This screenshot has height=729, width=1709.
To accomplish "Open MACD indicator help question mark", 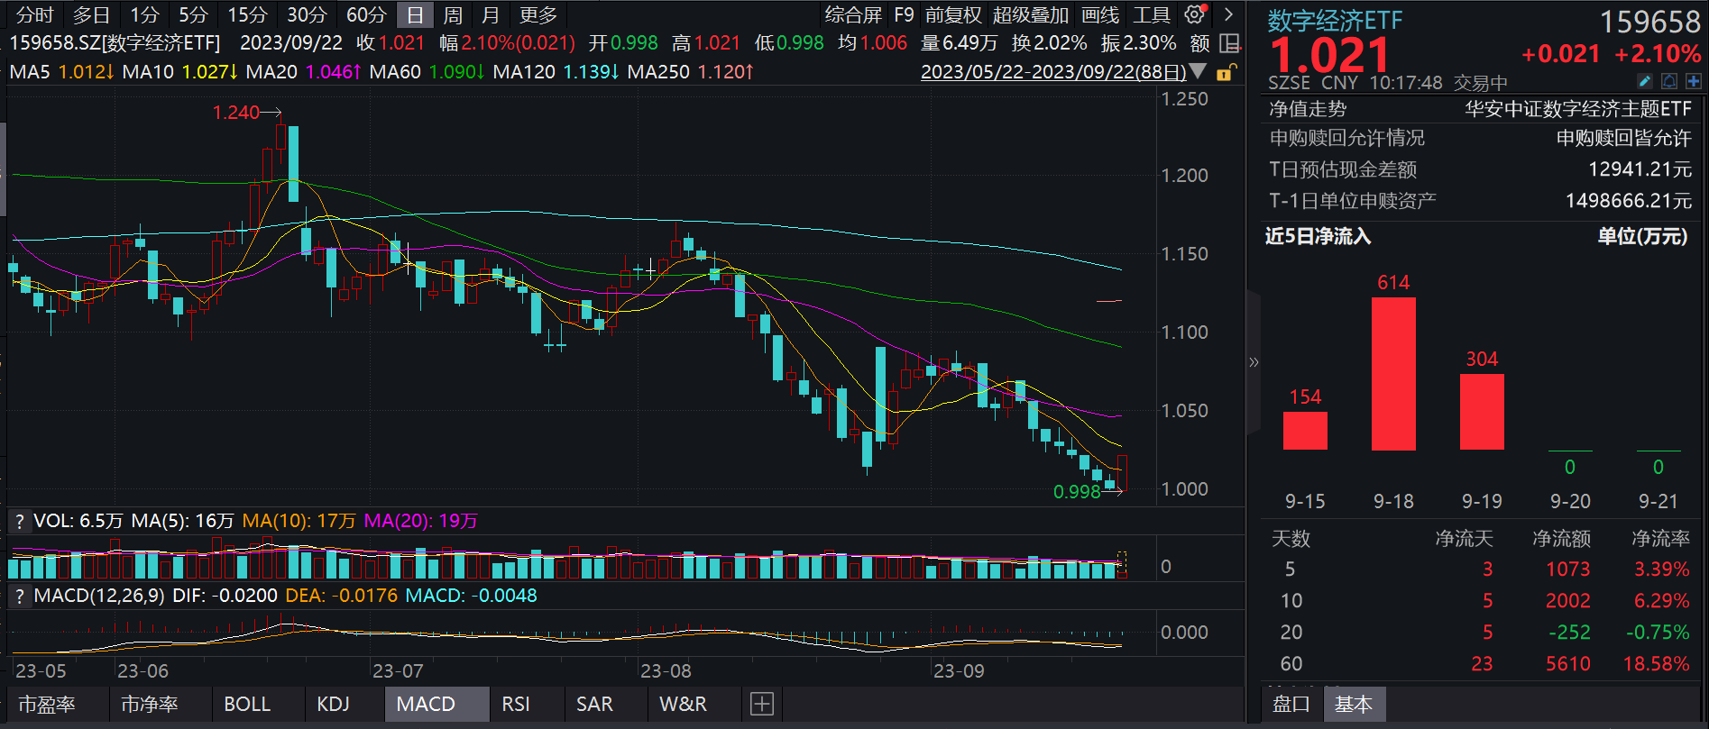I will tap(19, 596).
